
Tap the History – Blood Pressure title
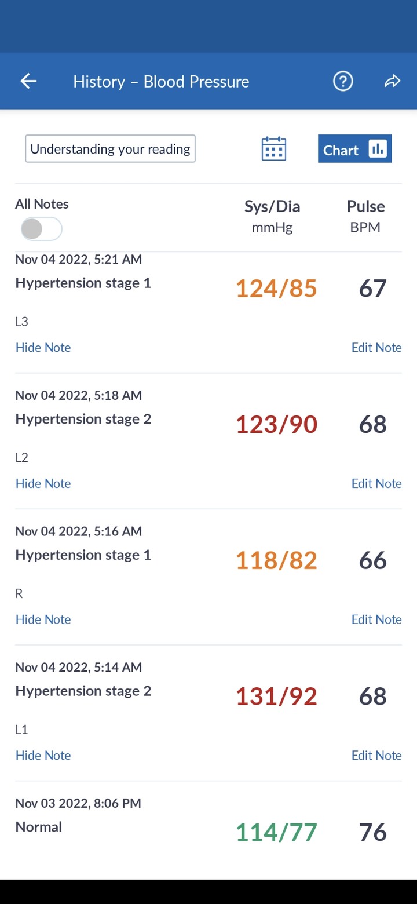pos(161,82)
